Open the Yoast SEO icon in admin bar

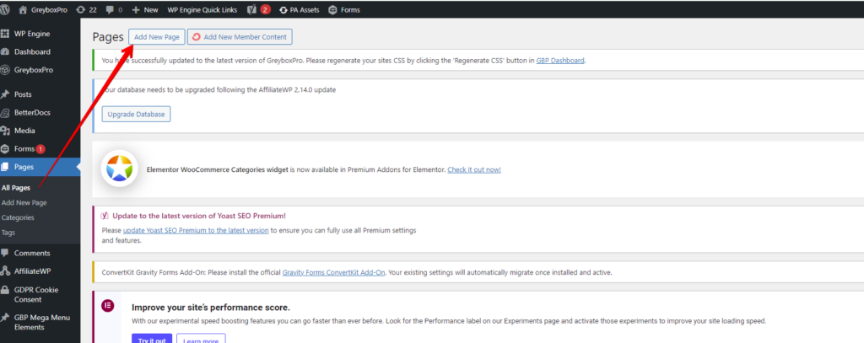coord(251,9)
